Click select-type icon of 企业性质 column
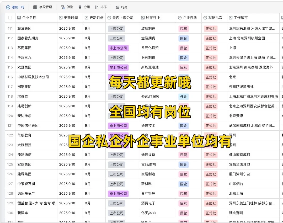This screenshot has width=283, height=223. [180, 18]
